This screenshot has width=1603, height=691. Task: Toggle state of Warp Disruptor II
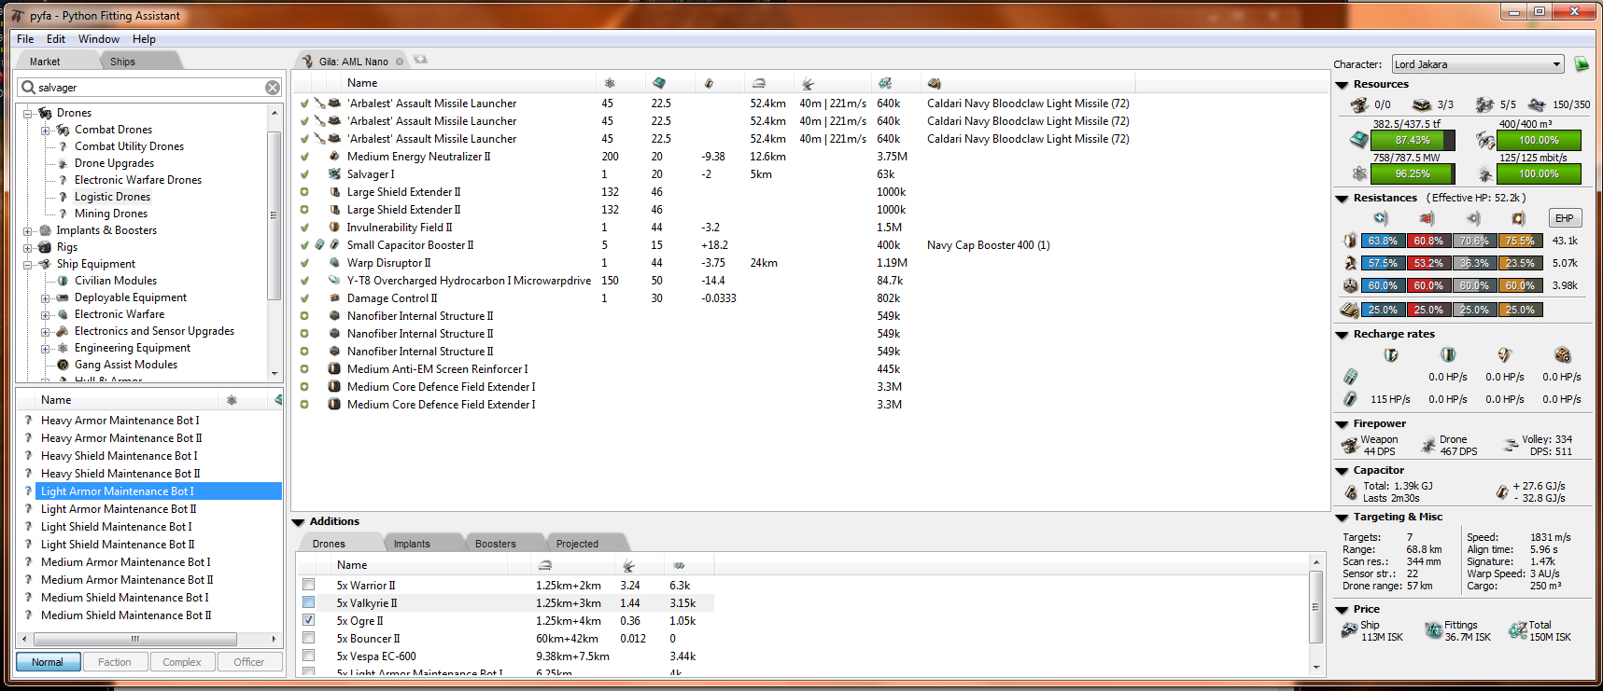point(304,263)
